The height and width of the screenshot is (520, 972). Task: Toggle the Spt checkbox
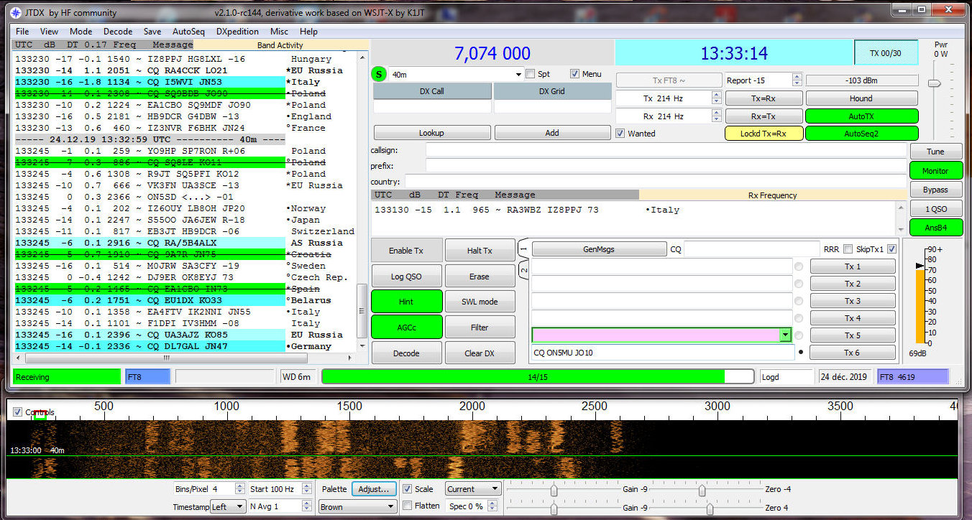point(531,74)
